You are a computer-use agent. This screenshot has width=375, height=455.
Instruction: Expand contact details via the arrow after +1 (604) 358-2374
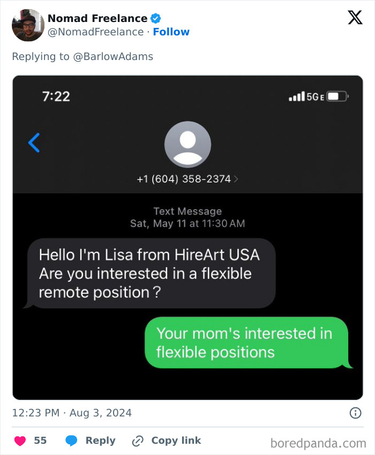point(236,179)
